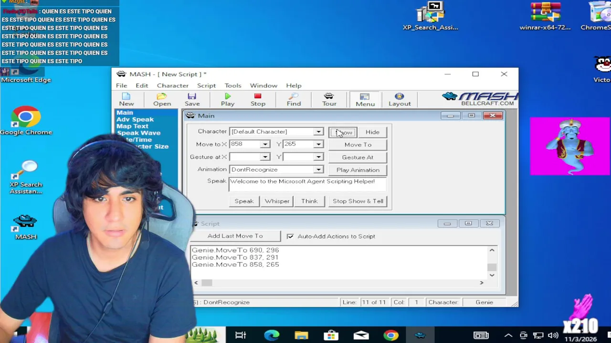Open the Edit menu

(x=142, y=85)
